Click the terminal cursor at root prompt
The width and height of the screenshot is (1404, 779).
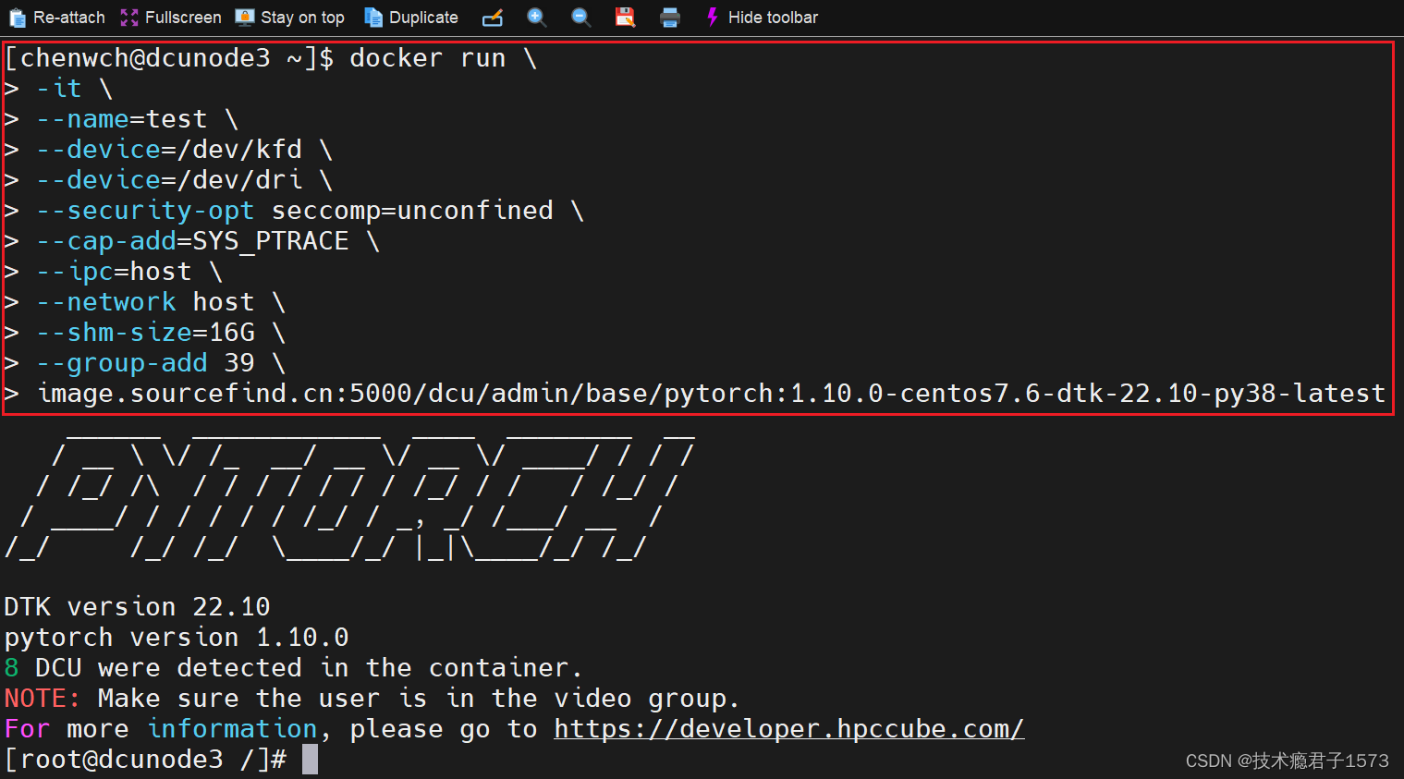point(310,760)
